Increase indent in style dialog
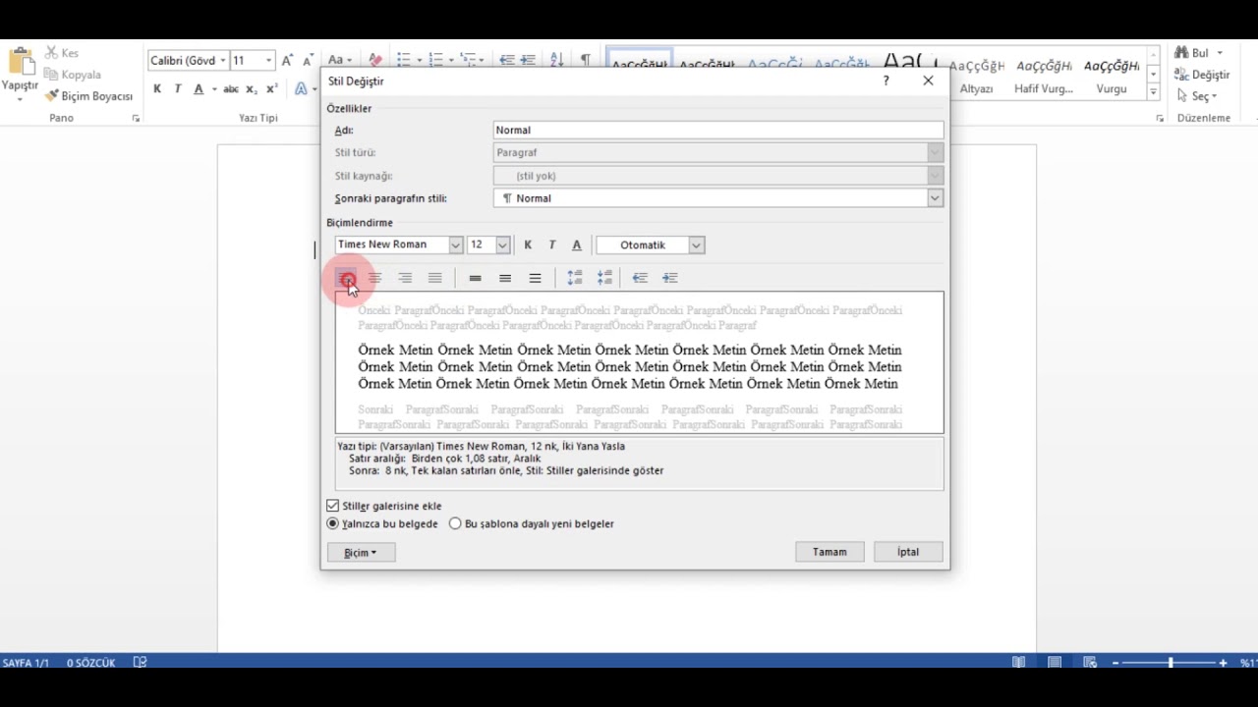 click(x=670, y=278)
